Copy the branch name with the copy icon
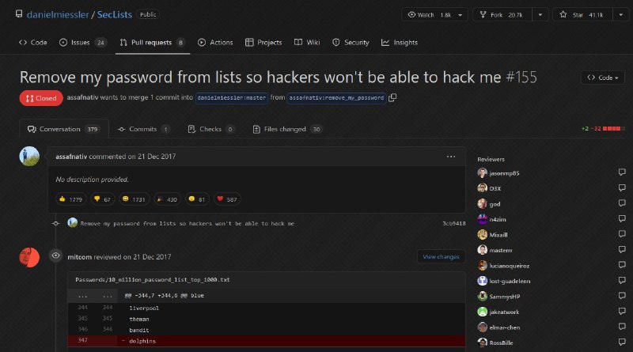The image size is (633, 352). [x=392, y=97]
